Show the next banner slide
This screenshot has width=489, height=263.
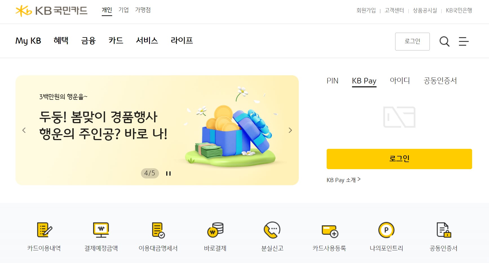(x=290, y=130)
